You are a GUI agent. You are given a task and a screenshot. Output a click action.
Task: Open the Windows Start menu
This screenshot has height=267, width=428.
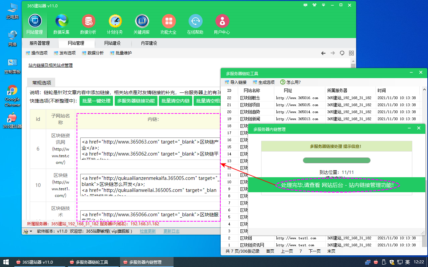tap(6, 262)
